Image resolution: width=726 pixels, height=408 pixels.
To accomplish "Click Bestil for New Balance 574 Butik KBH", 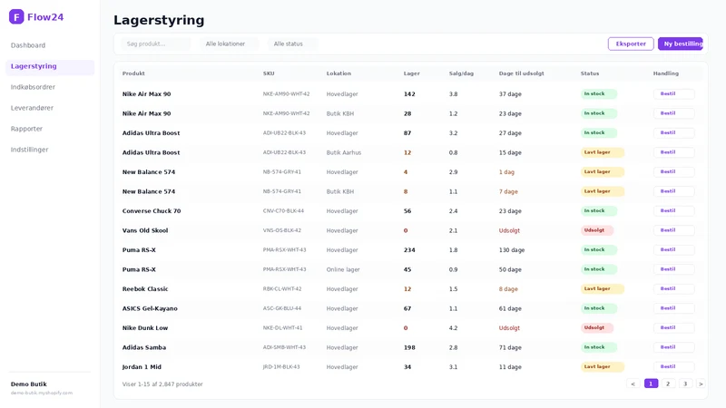I will (x=673, y=191).
